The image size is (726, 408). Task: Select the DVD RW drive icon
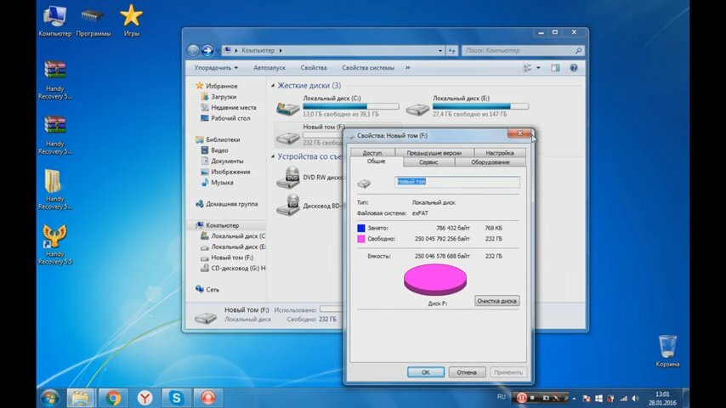click(288, 178)
